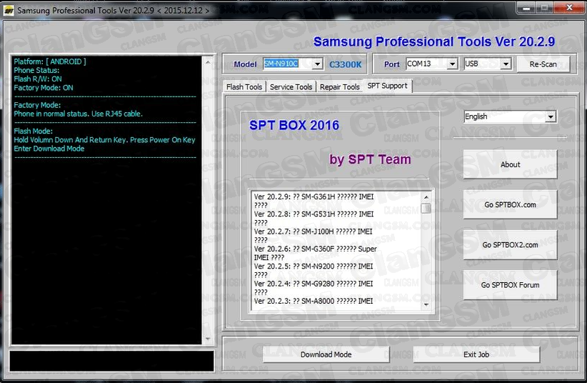This screenshot has height=383, width=587.
Task: Select the Repair Tools tab
Action: point(340,87)
